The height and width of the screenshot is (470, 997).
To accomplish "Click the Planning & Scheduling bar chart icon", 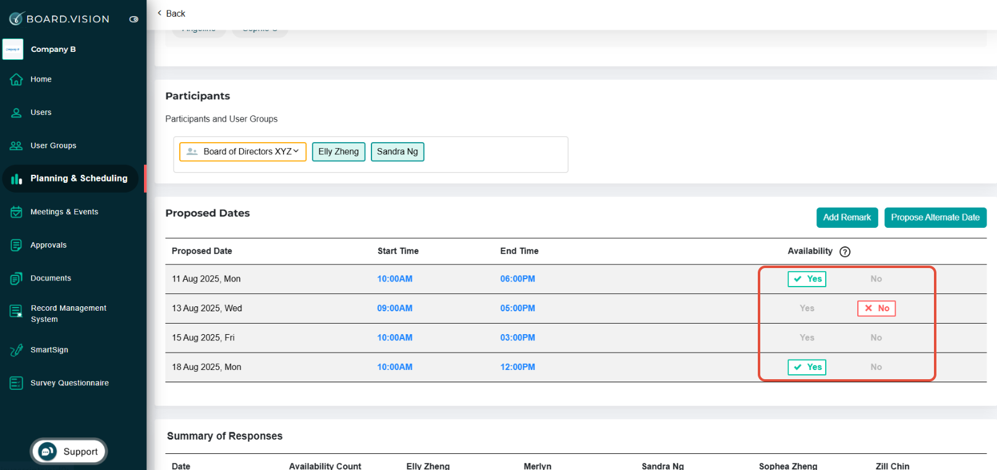I will (17, 179).
